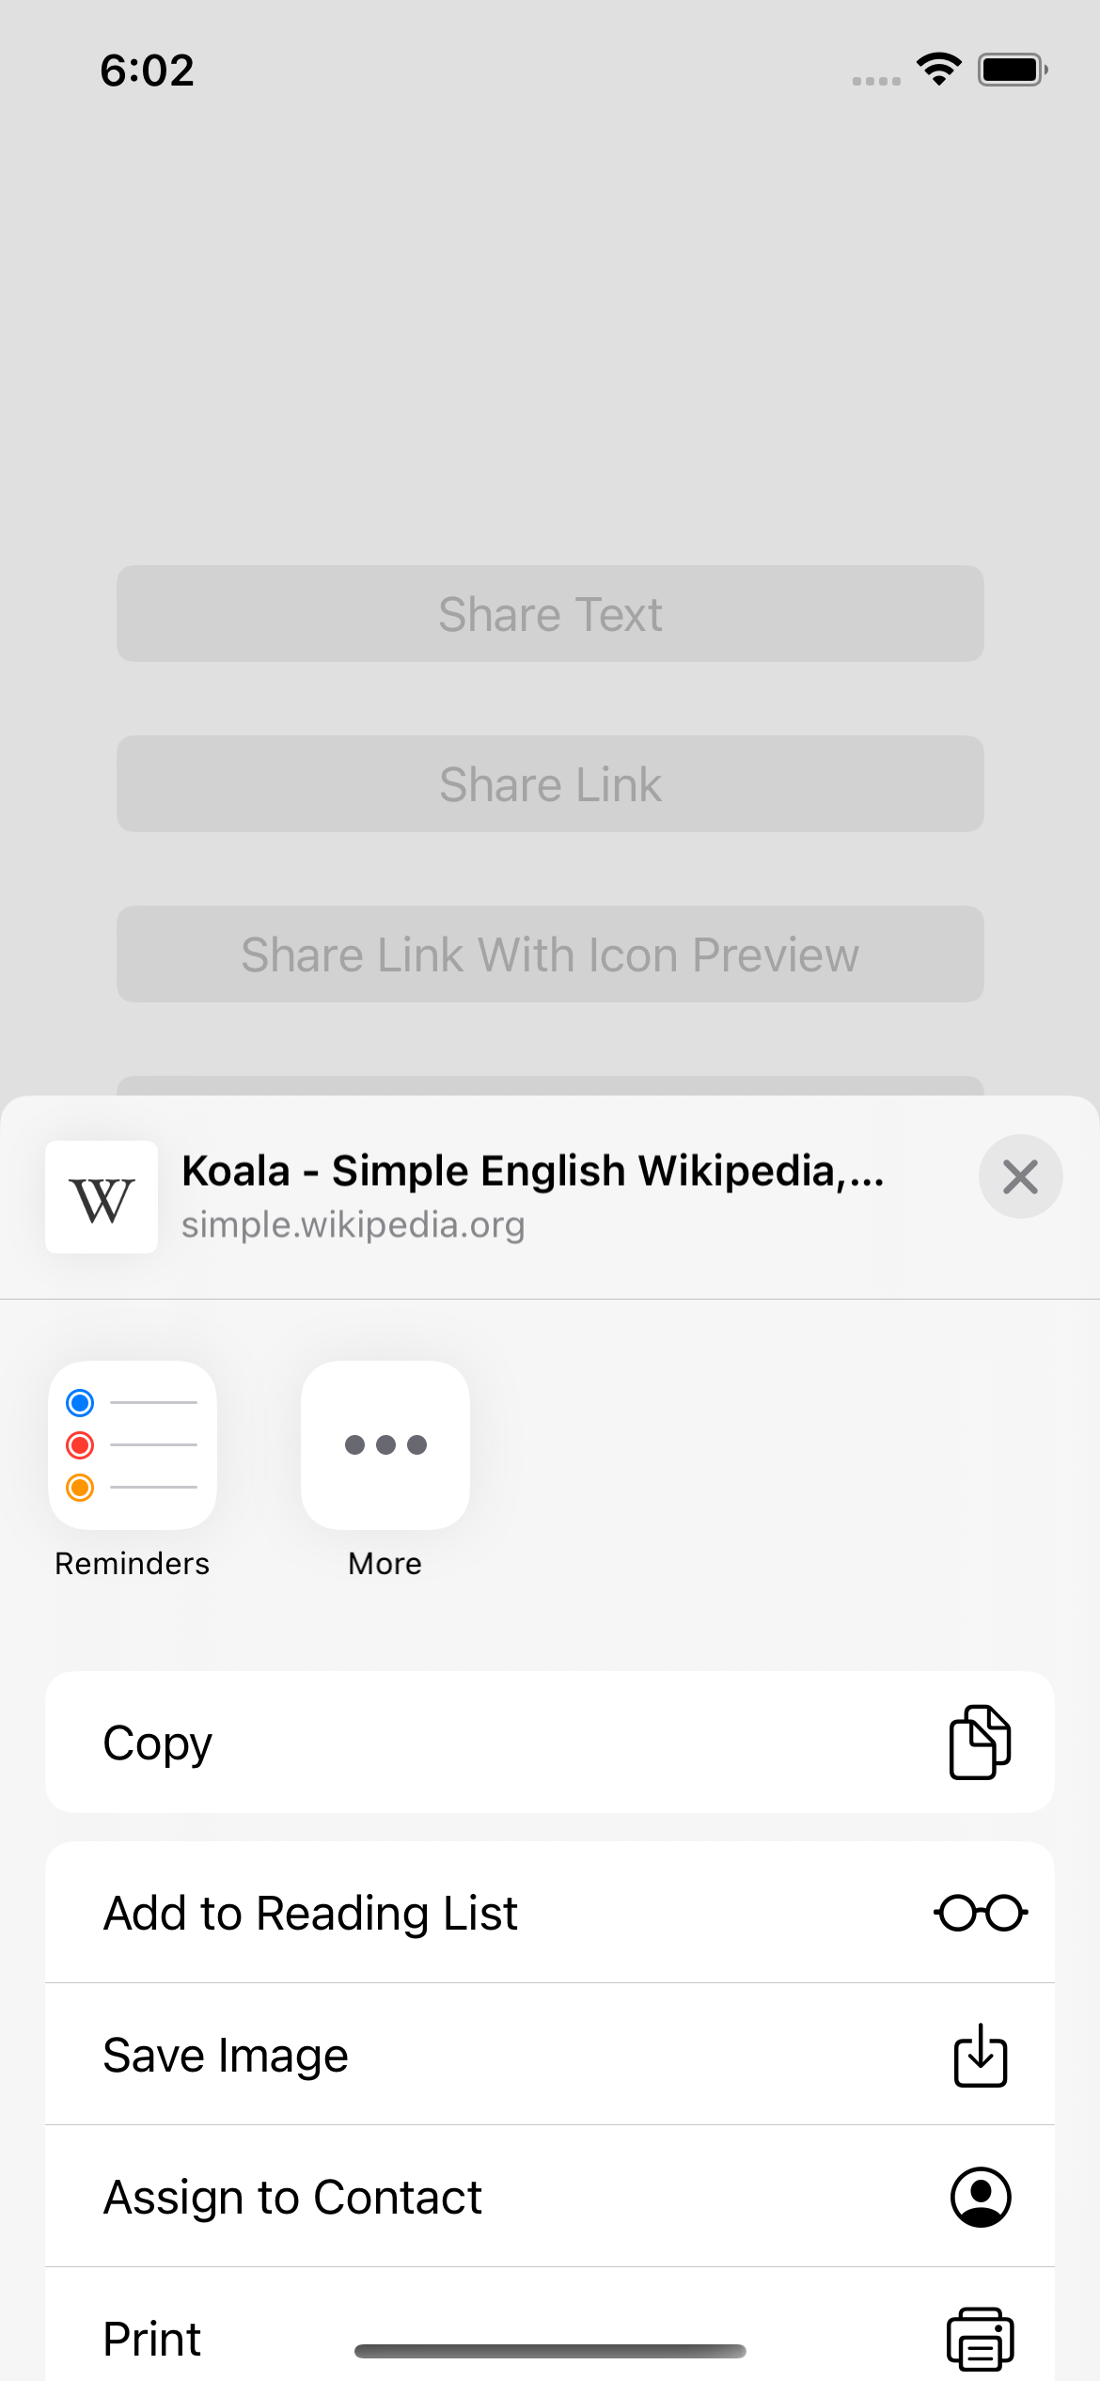
Task: Tap the Koala Wikipedia link title
Action: [x=532, y=1171]
